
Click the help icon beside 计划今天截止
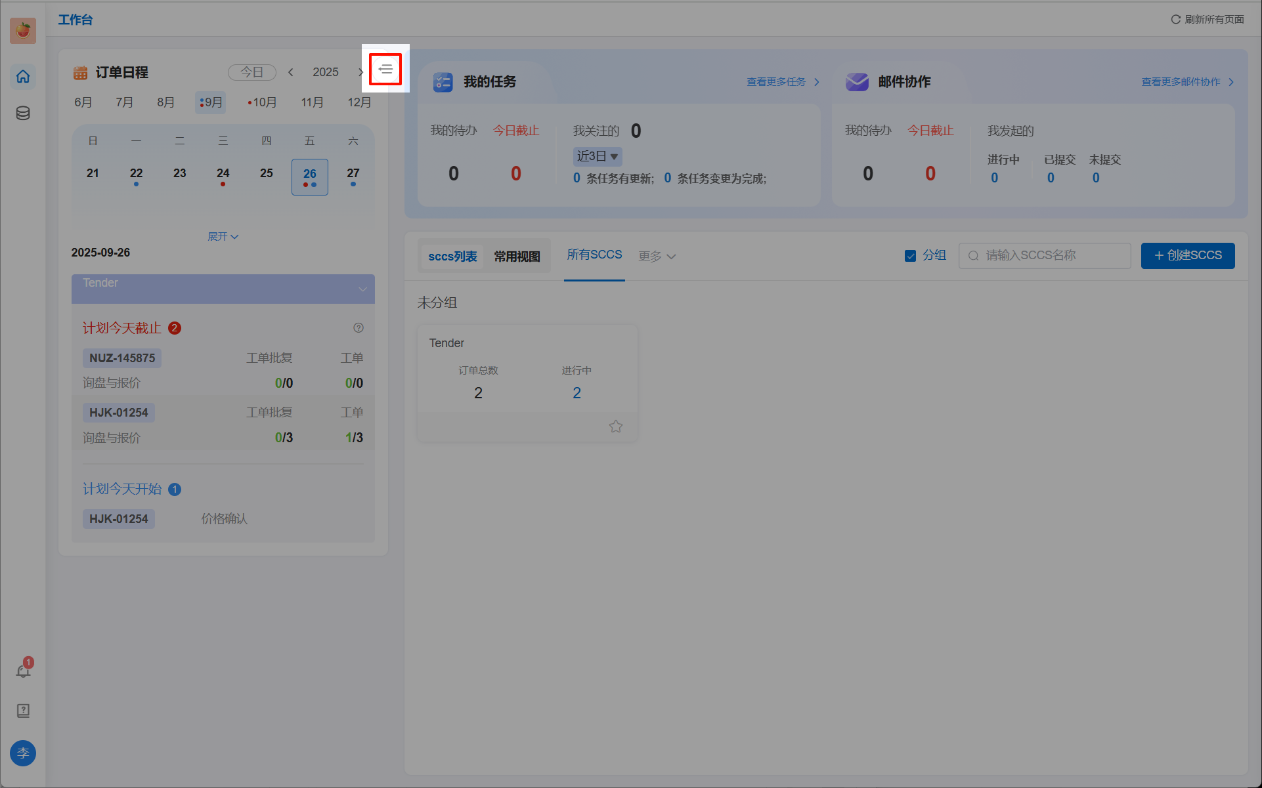click(359, 328)
